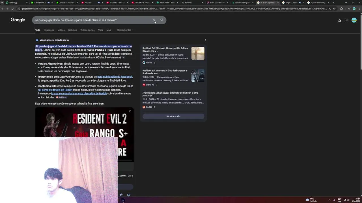
Task: Switch to the Partidos de hoy tab
Action: point(242,3)
